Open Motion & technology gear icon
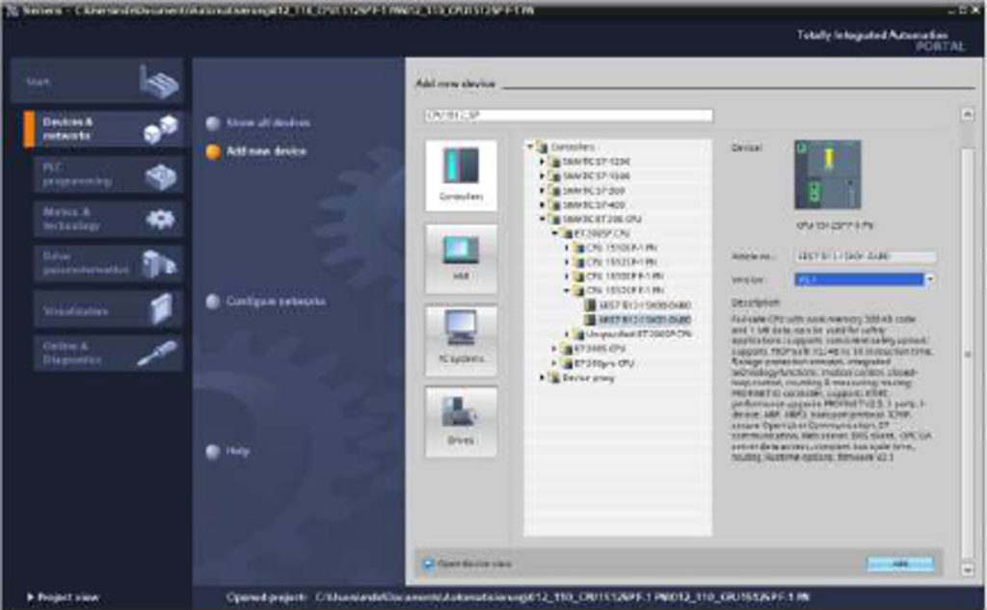 click(x=160, y=219)
